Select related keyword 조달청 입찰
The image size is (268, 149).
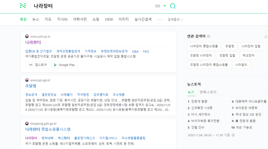click(x=227, y=55)
